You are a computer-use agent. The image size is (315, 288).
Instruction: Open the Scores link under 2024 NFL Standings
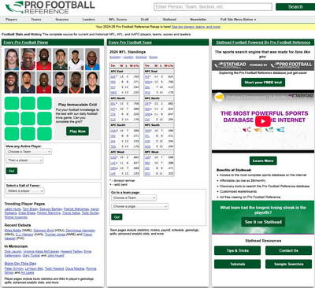click(x=154, y=57)
